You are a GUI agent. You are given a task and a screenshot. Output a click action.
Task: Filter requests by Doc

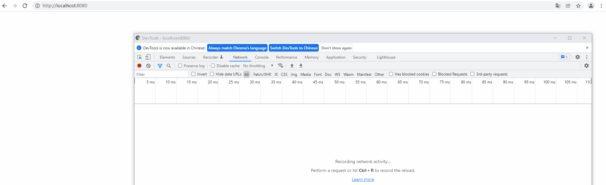(x=328, y=74)
